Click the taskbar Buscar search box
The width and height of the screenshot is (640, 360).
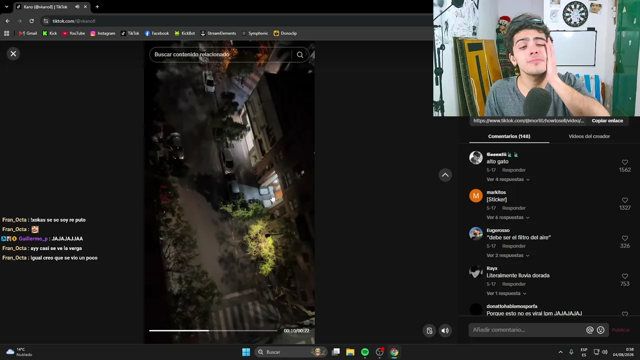tap(290, 352)
